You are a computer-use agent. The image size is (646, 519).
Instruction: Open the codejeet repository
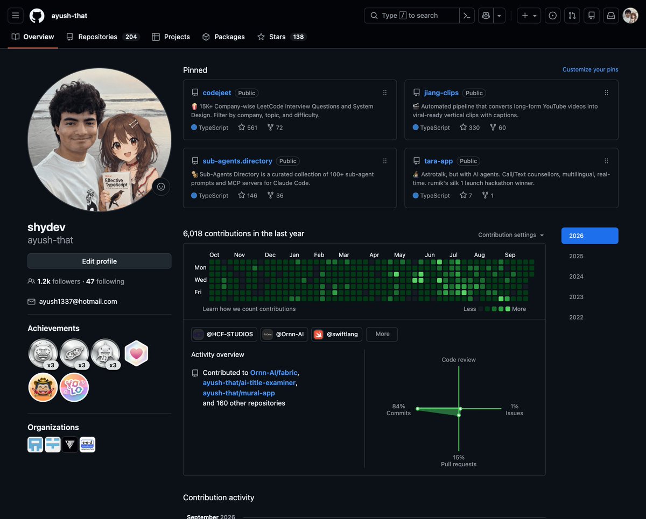(217, 93)
